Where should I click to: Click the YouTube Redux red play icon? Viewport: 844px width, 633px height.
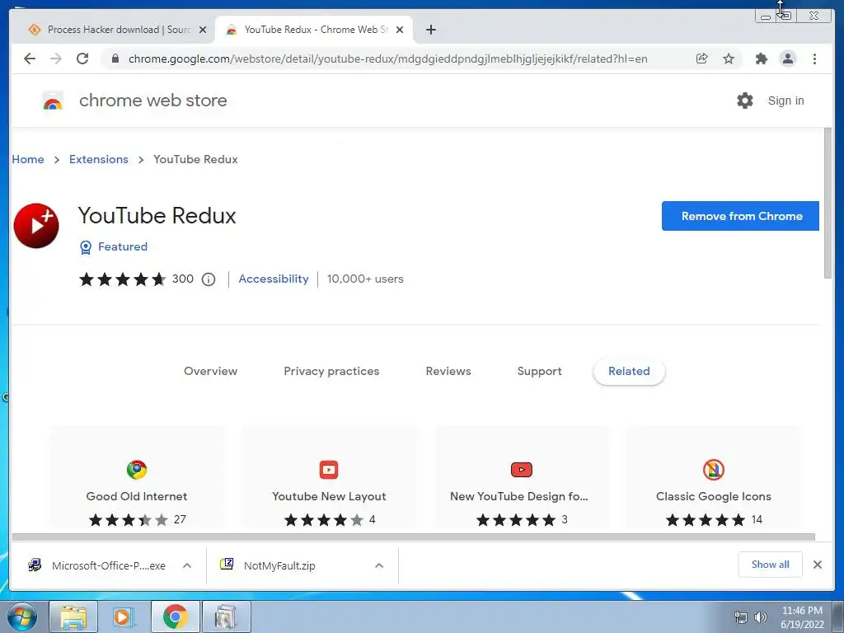(x=36, y=226)
